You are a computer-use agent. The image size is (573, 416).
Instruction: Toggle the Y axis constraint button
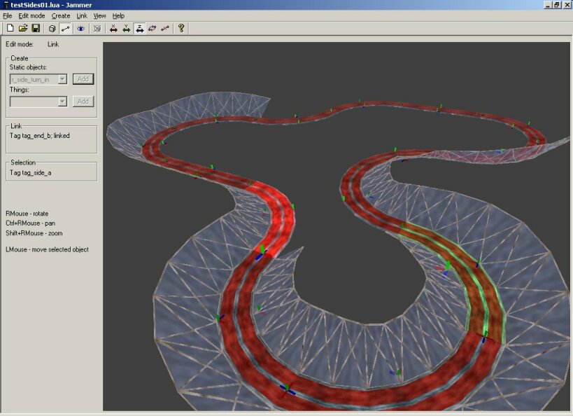point(126,29)
